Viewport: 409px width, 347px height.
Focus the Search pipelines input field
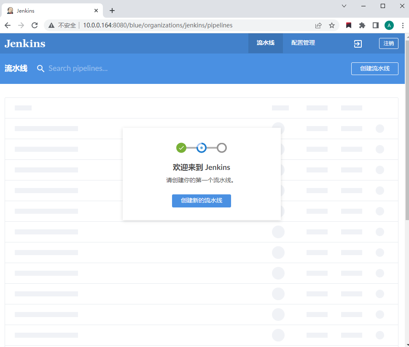tap(78, 68)
